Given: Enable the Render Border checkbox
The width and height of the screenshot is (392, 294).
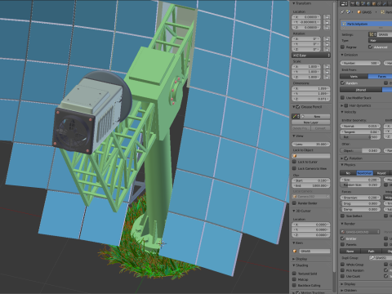Looking at the screenshot, I should pos(294,203).
